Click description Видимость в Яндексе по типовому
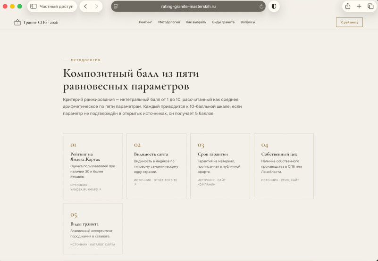The height and width of the screenshot is (261, 378). point(156,166)
